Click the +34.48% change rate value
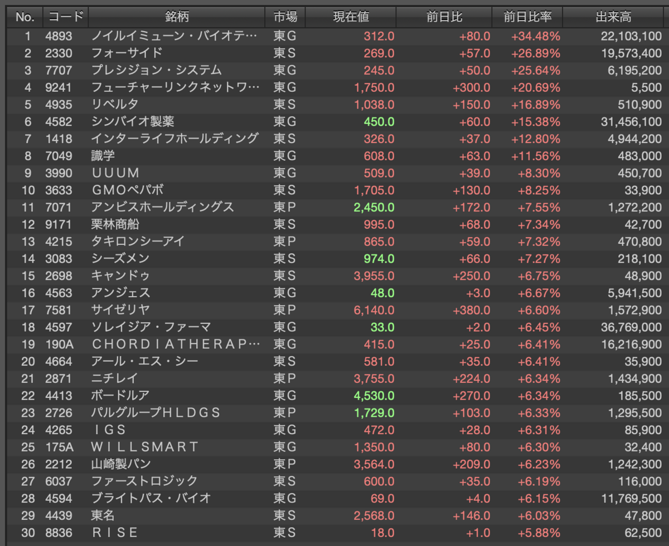Viewport: 669px width, 546px height. click(536, 36)
